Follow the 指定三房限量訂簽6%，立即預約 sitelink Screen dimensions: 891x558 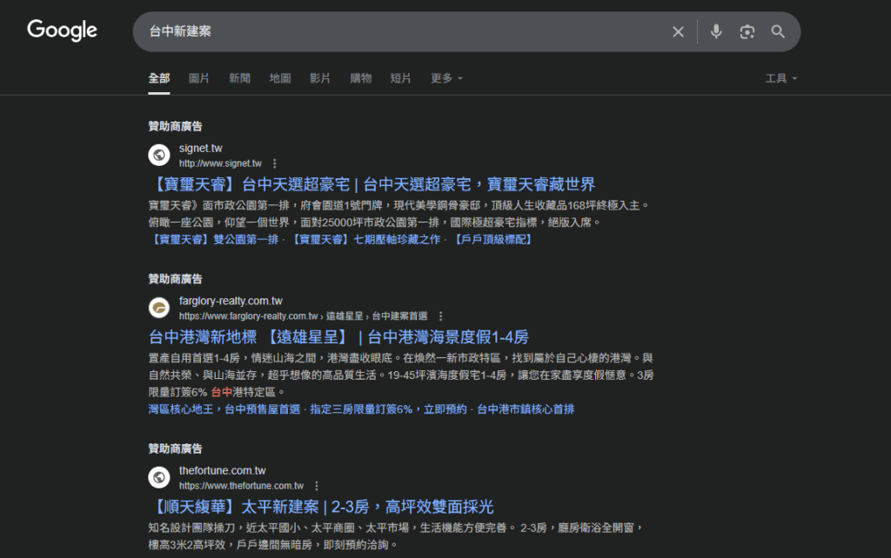[388, 409]
